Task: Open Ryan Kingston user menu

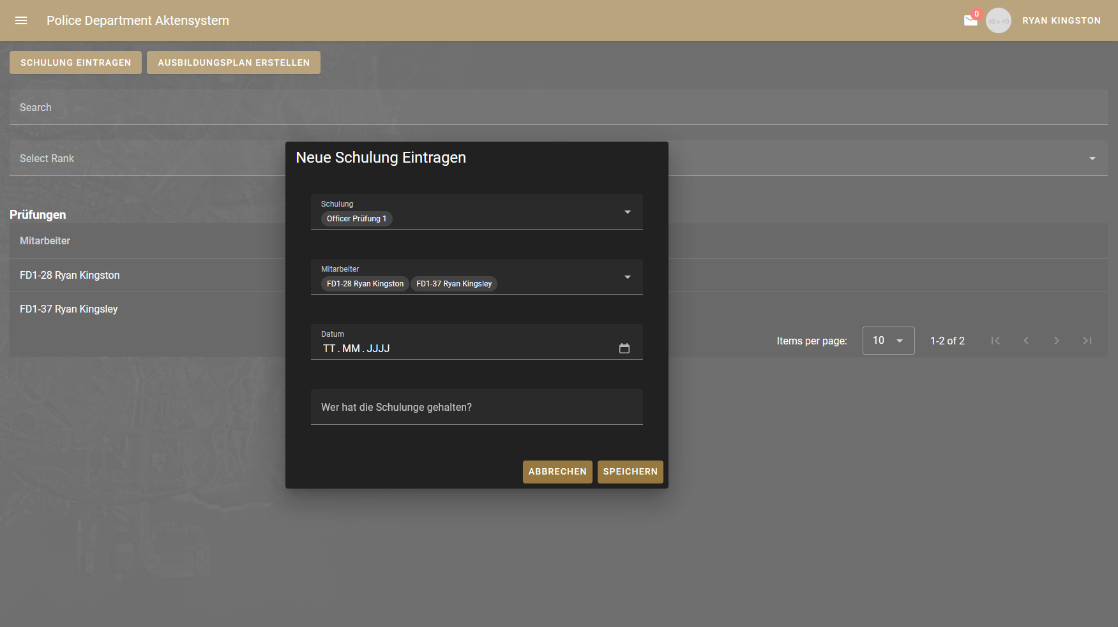Action: click(1061, 20)
